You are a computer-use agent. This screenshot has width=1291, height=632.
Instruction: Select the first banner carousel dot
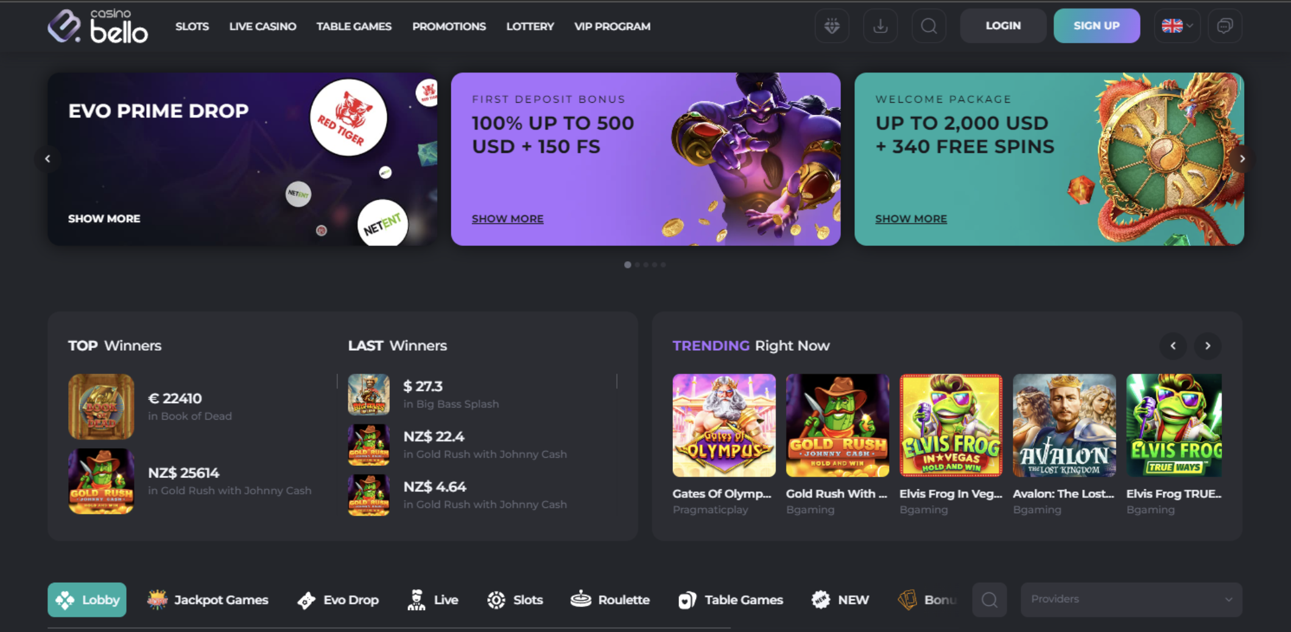tap(627, 265)
